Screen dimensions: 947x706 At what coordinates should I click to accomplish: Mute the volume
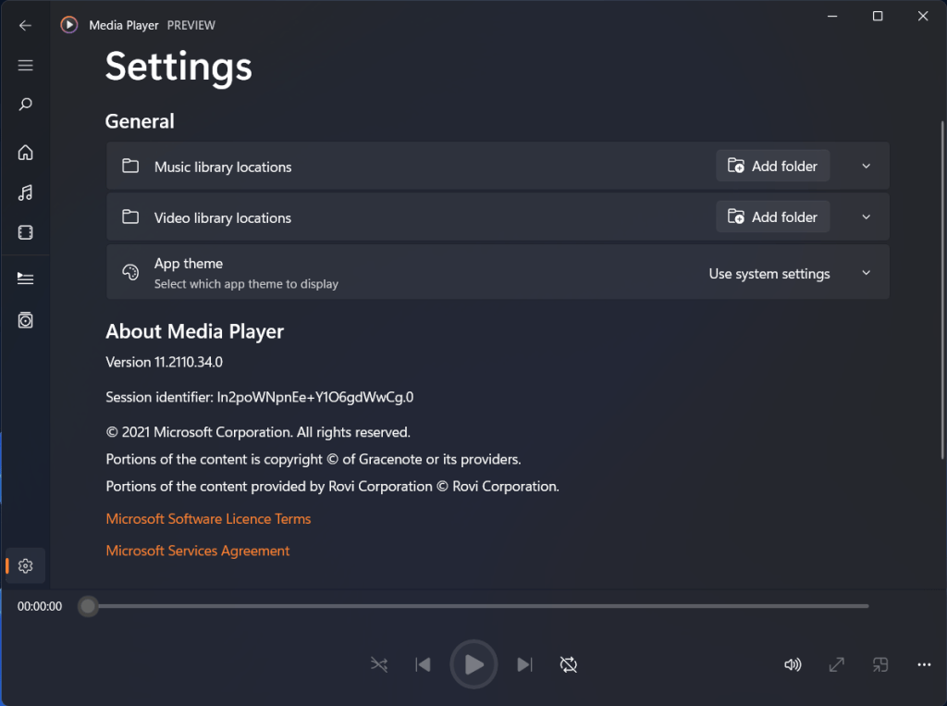[x=793, y=664]
